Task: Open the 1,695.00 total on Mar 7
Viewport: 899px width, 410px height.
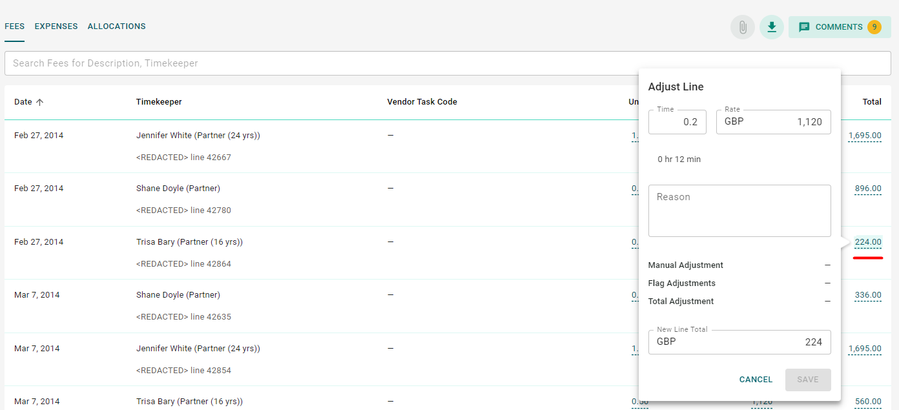Action: click(x=865, y=349)
